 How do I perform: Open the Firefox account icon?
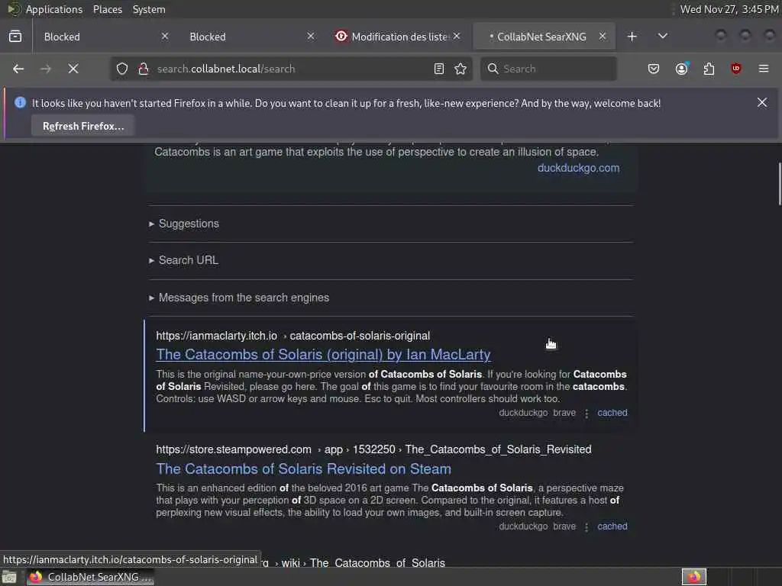coord(682,69)
